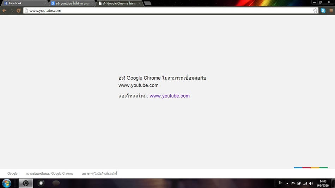Close the youtube search results tab

[92, 4]
